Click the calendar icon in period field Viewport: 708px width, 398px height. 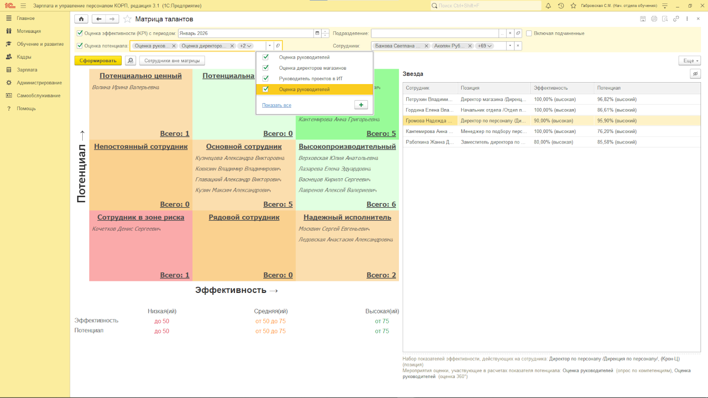317,33
